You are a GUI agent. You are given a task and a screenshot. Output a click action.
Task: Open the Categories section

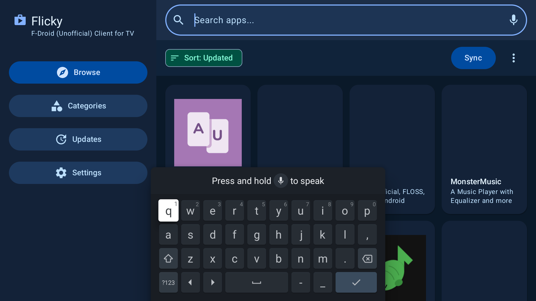[x=78, y=106]
